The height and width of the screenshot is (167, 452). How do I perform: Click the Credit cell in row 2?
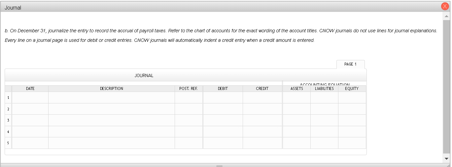click(x=262, y=109)
